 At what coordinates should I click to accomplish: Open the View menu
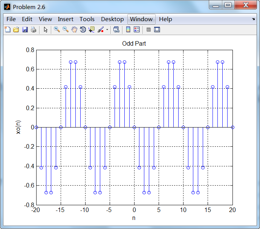(x=45, y=19)
